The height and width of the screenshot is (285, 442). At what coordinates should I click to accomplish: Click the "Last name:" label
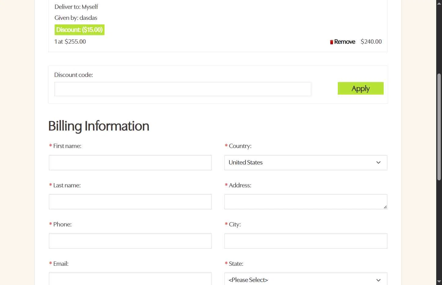point(67,185)
